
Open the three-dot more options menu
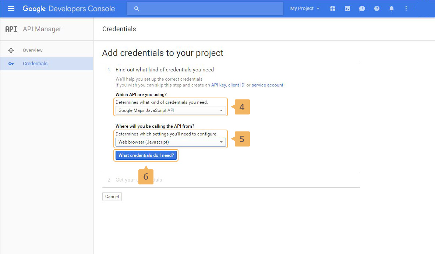pyautogui.click(x=406, y=8)
